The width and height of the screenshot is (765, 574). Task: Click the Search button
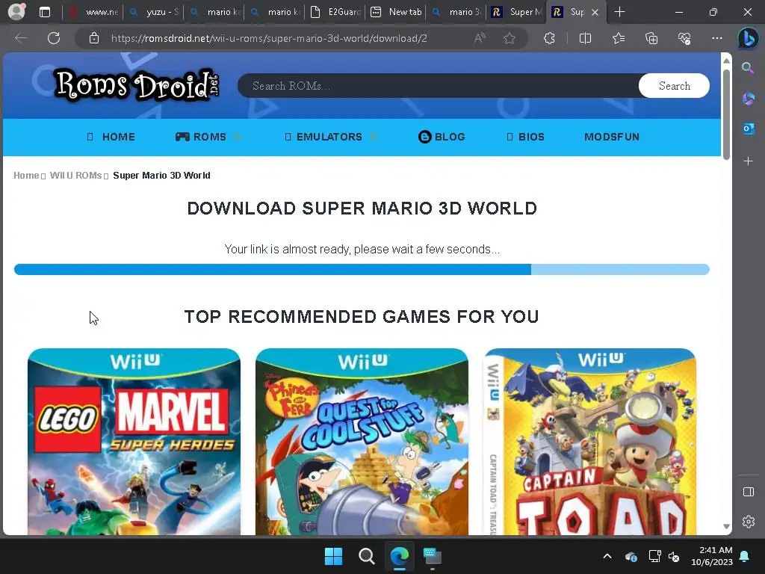675,86
